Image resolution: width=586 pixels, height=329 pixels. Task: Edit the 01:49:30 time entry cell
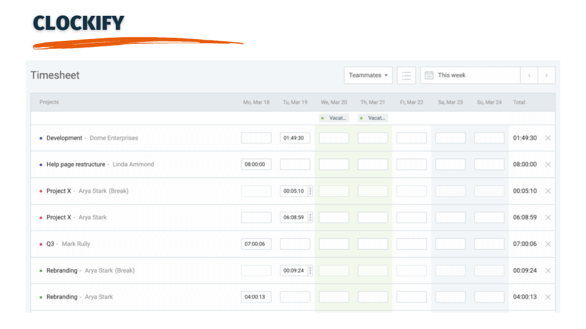[x=295, y=138]
